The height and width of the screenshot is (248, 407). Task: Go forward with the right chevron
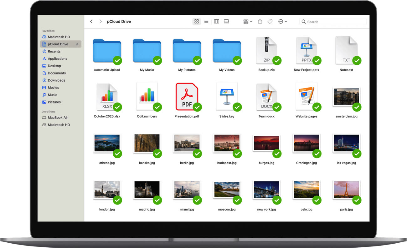[100, 22]
